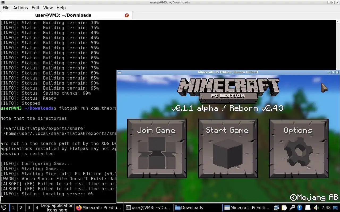Click the blue alert notification tray icon
Image resolution: width=340 pixels, height=212 pixels.
pos(300,207)
